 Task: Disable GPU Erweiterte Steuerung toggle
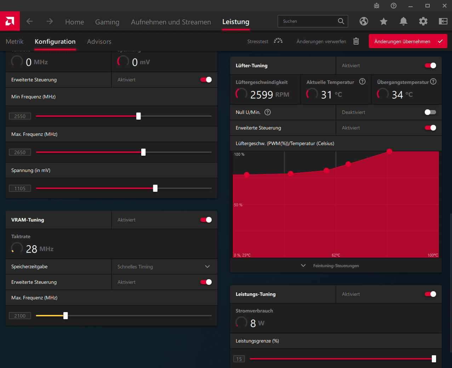pos(206,80)
